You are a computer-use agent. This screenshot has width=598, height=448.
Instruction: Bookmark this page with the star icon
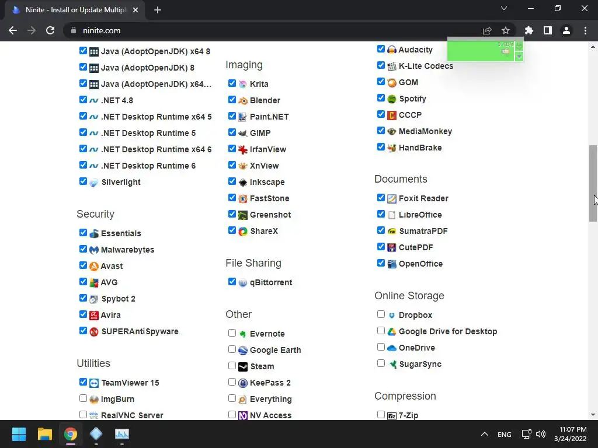point(506,30)
